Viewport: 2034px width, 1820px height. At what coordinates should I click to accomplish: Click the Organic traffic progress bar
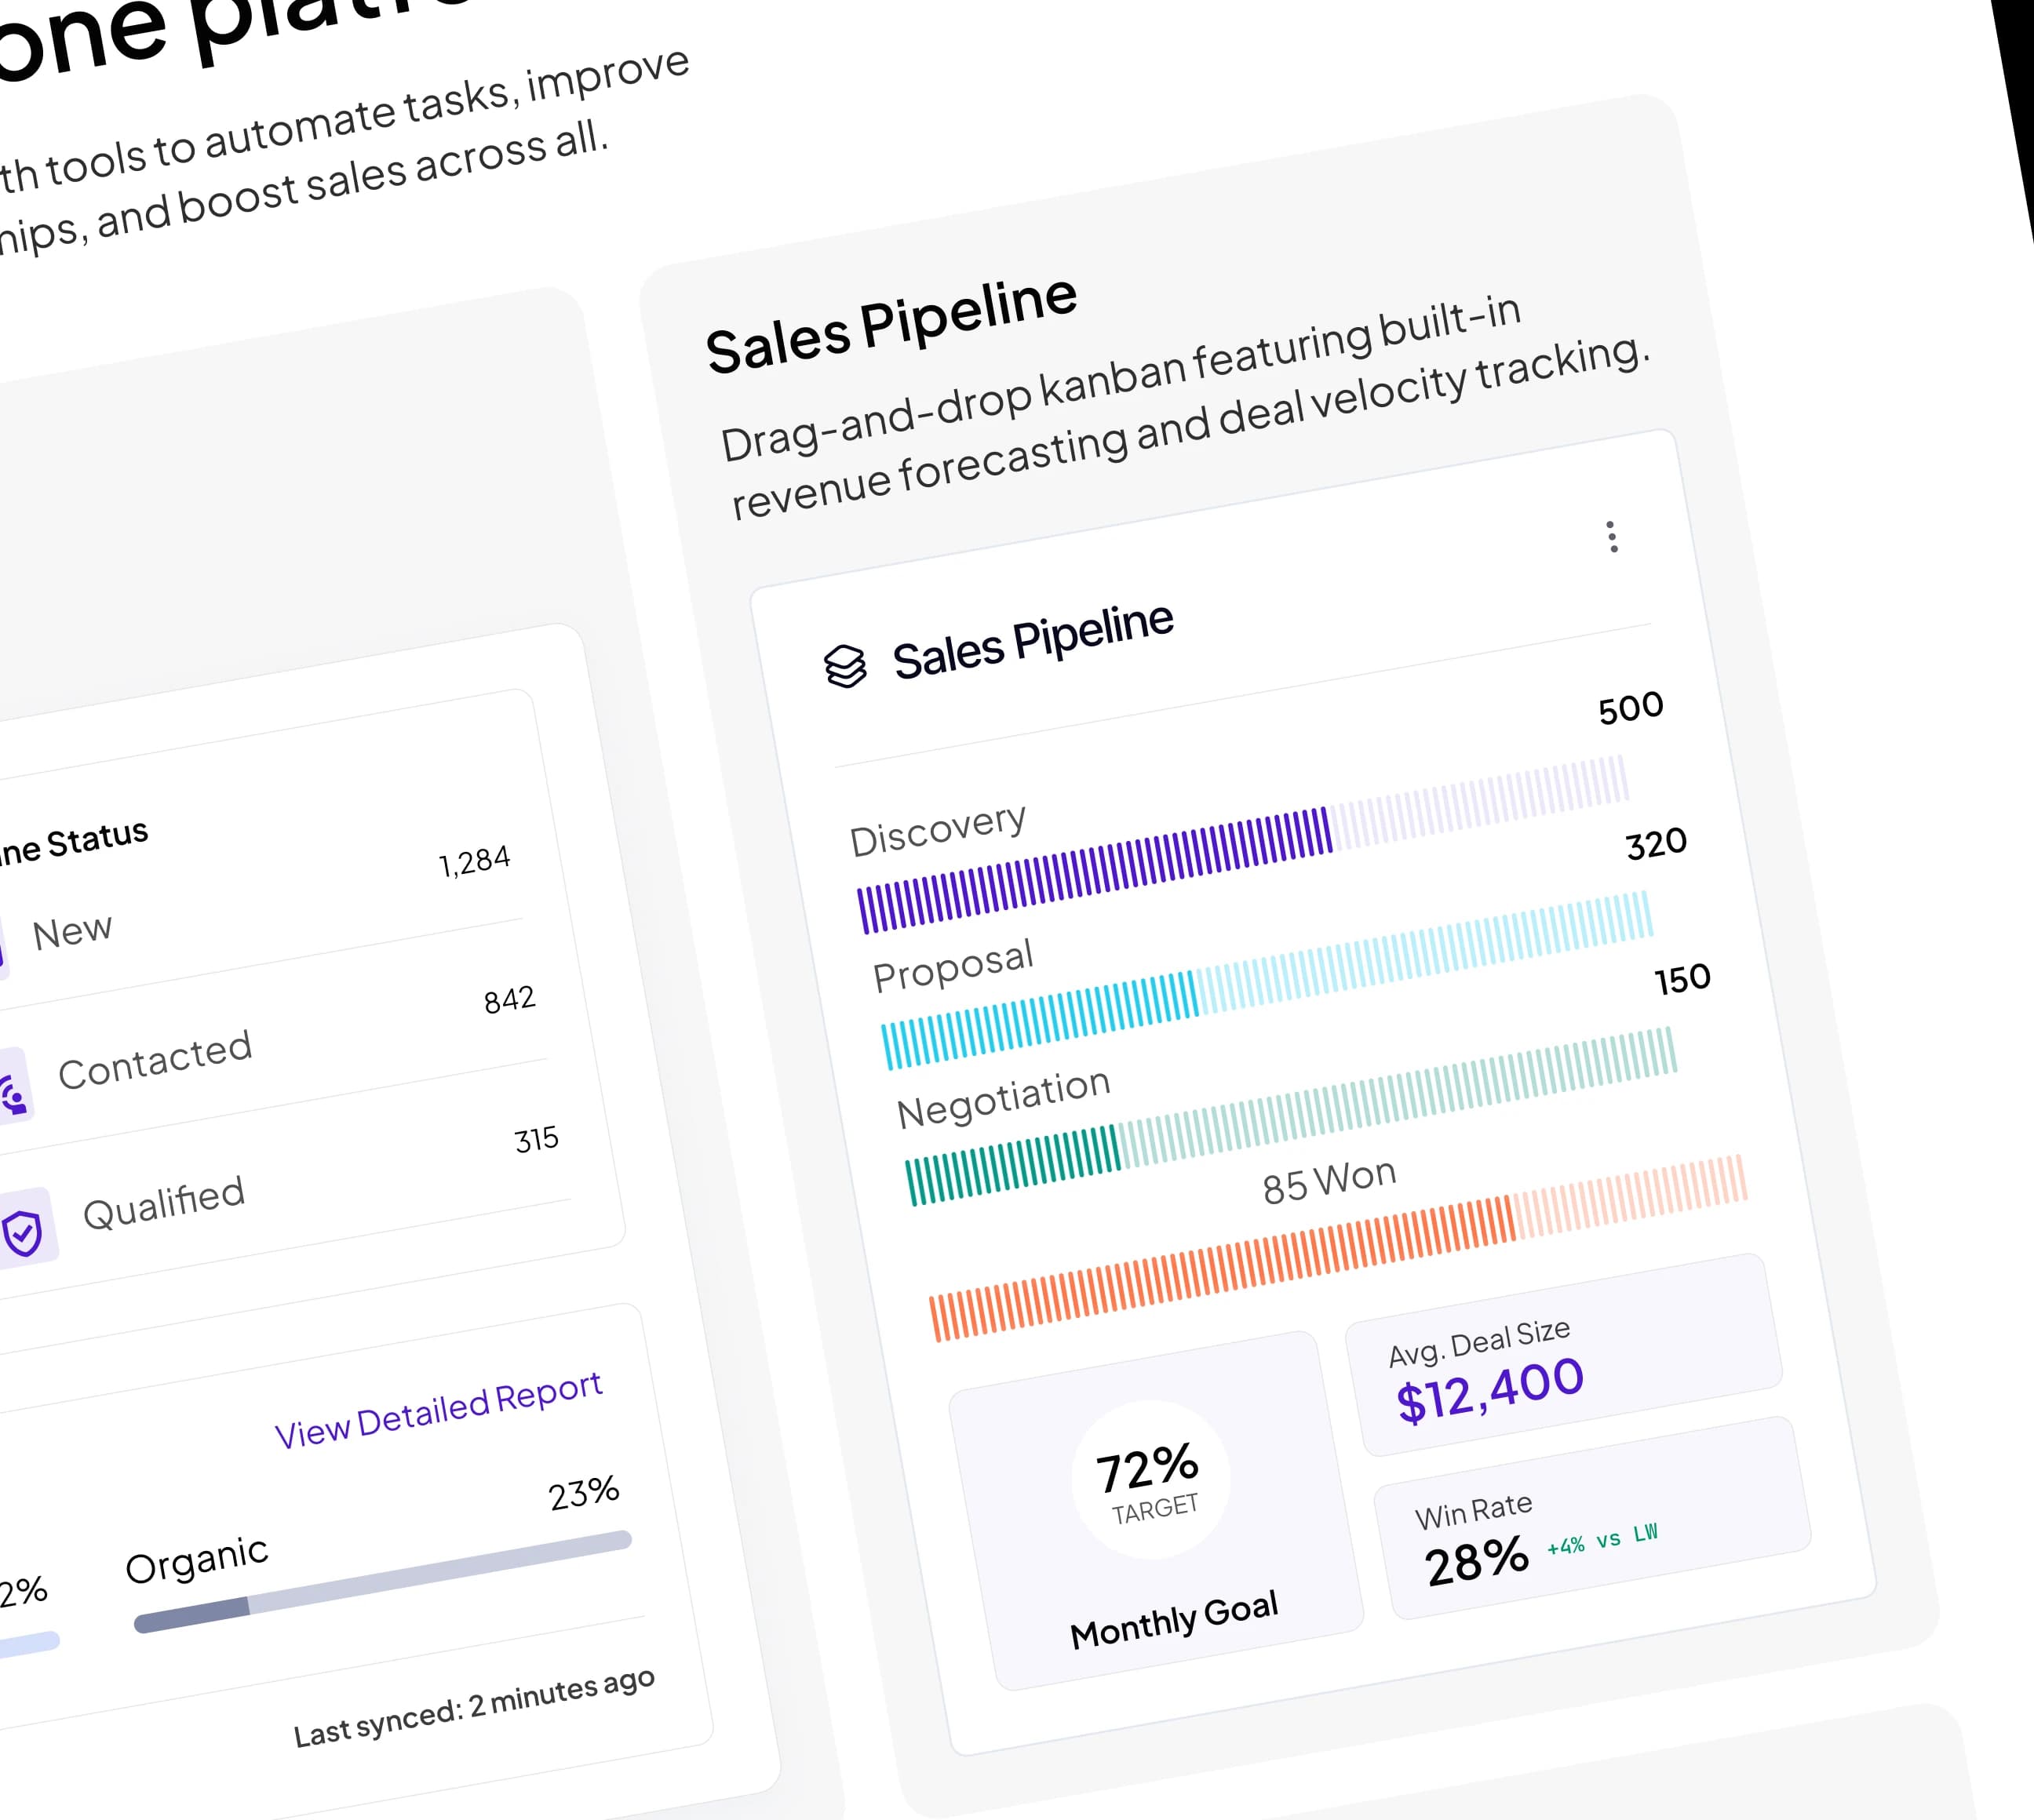(x=383, y=1581)
